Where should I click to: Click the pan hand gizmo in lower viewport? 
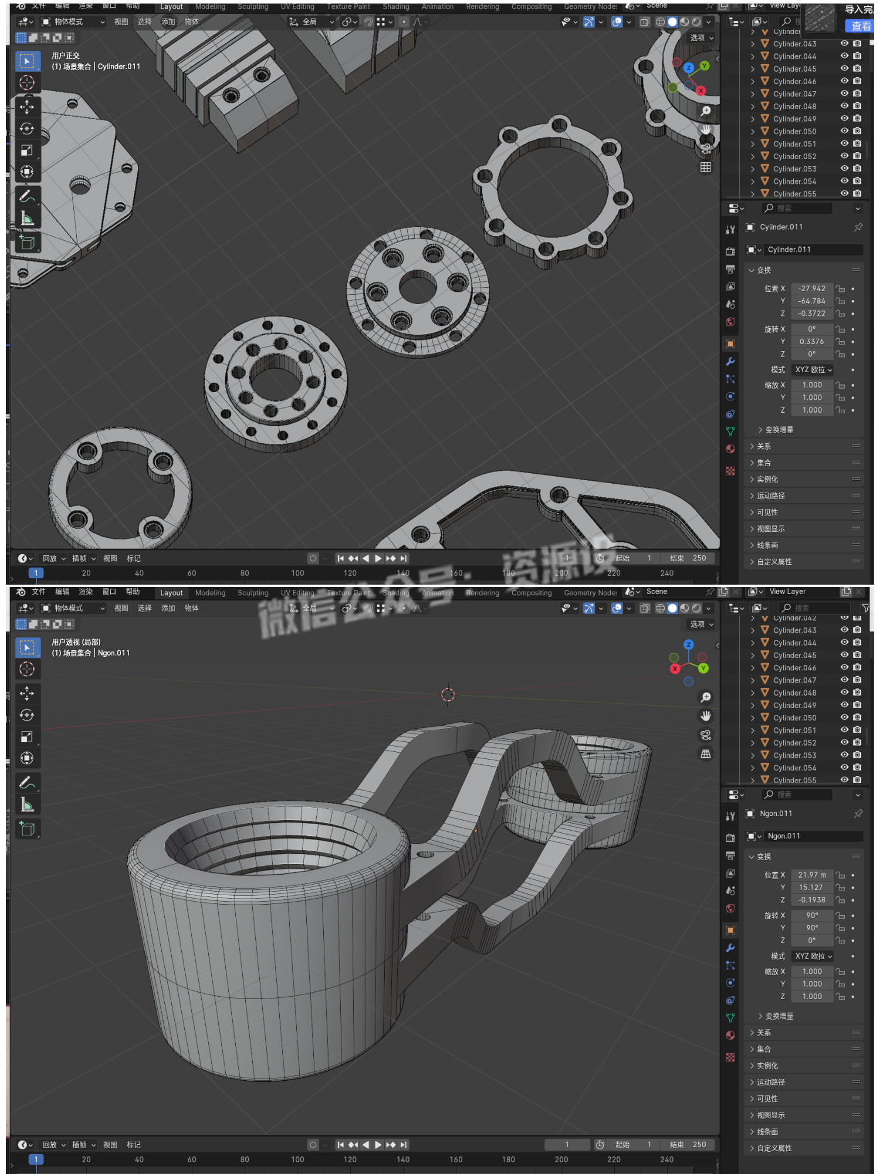click(706, 716)
